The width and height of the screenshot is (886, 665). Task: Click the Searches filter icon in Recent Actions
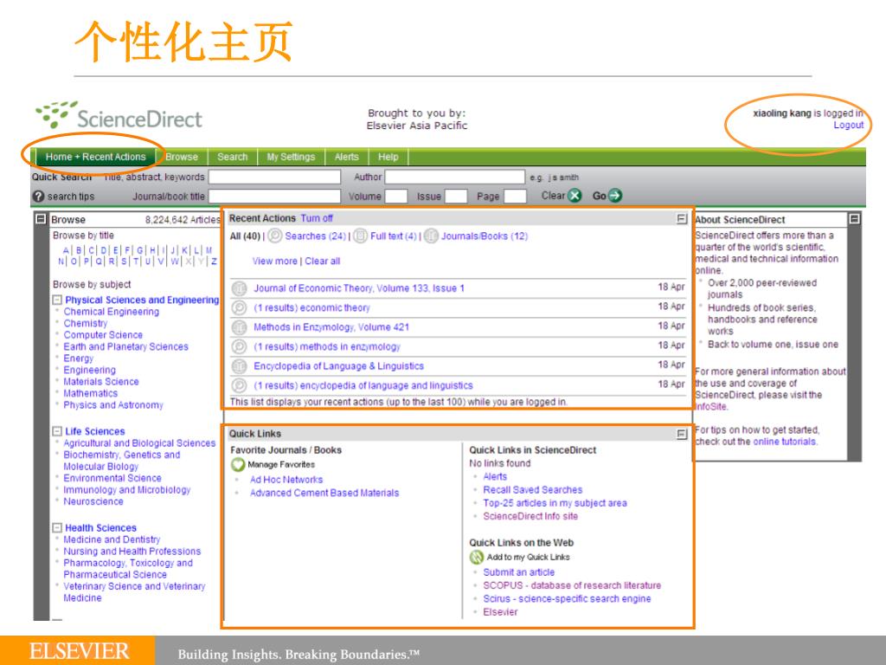click(275, 236)
